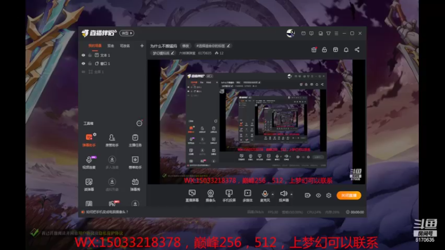
Task: Click the user avatar in title bar
Action: click(x=290, y=33)
